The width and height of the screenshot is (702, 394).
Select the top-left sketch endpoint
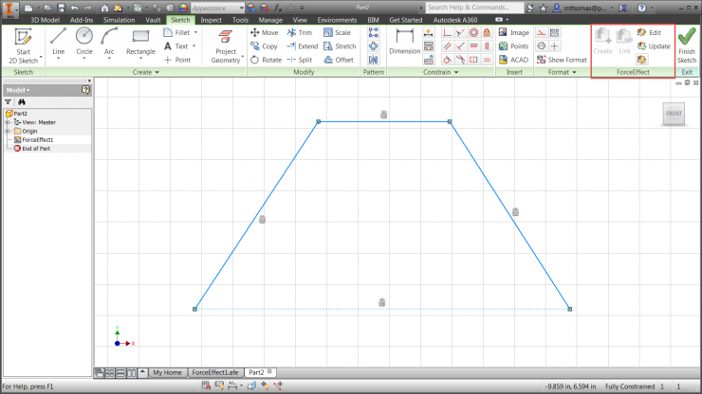[x=319, y=121]
